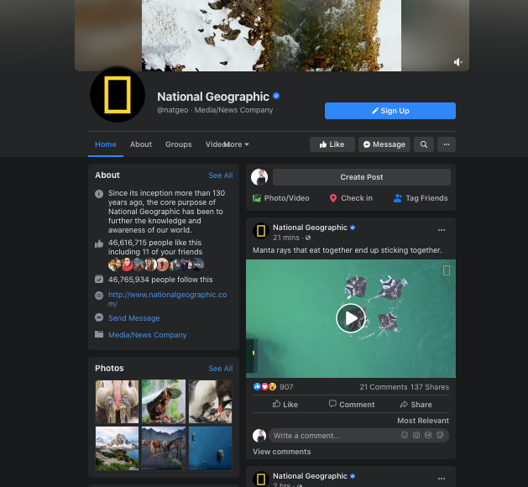Open National Geographic profile picture
This screenshot has width=528, height=487.
pos(118,95)
